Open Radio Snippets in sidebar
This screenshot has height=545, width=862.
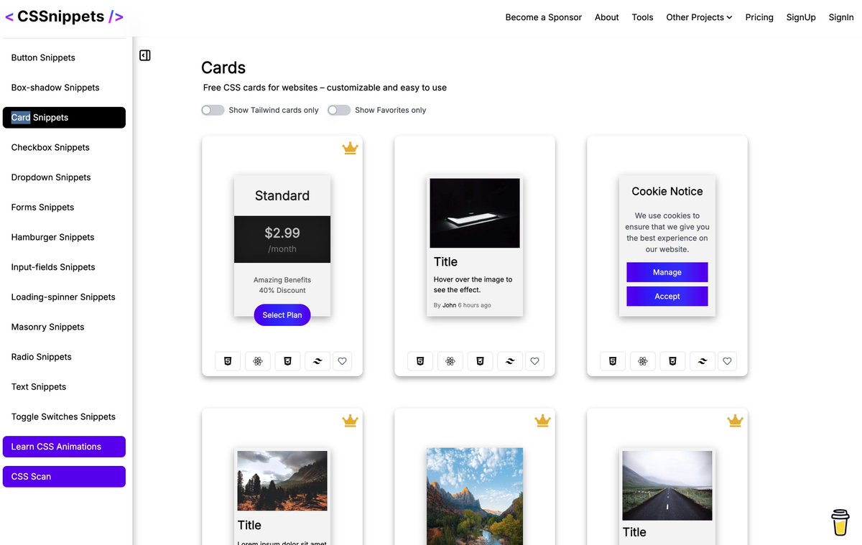click(x=64, y=357)
